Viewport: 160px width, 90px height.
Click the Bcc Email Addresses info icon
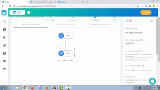pos(143,66)
